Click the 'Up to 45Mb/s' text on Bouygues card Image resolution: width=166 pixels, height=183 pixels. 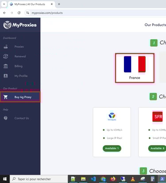[x=115, y=130]
